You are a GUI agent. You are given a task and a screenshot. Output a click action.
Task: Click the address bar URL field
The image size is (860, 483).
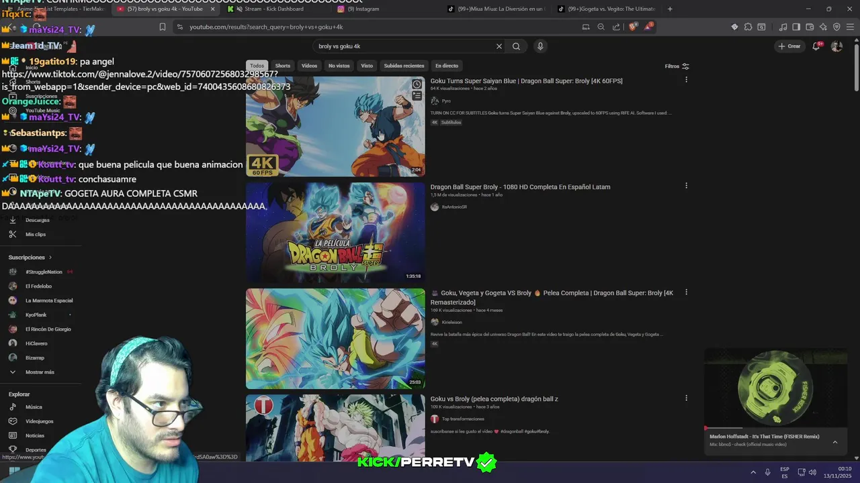[376, 27]
